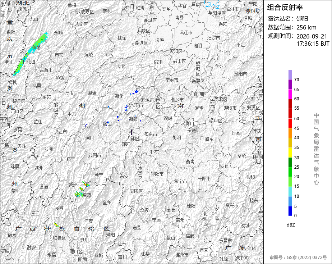
Task: Click the dBZ unit label under legend
Action: pyautogui.click(x=291, y=225)
